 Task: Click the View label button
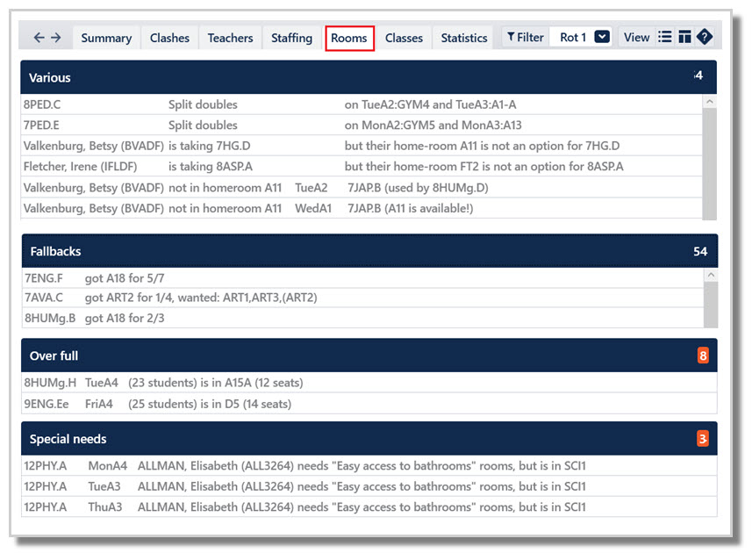coord(636,38)
